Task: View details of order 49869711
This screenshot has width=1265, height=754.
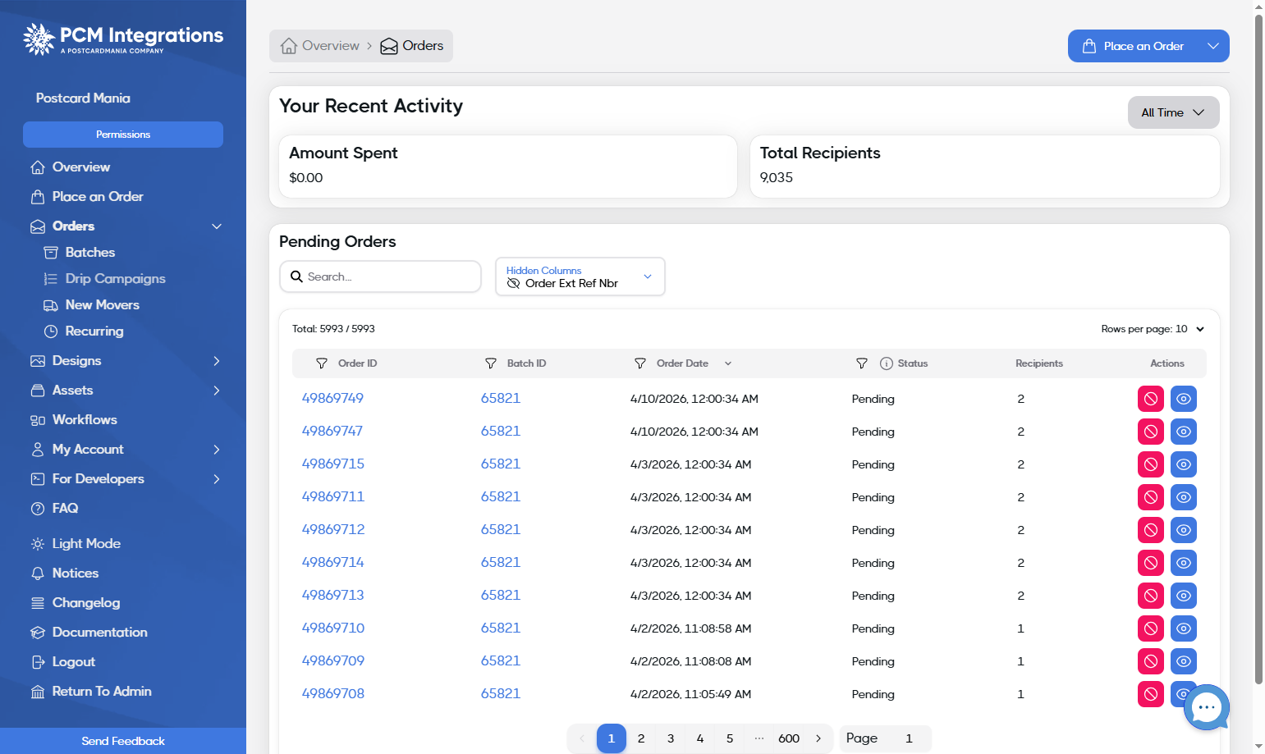Action: click(x=1184, y=497)
